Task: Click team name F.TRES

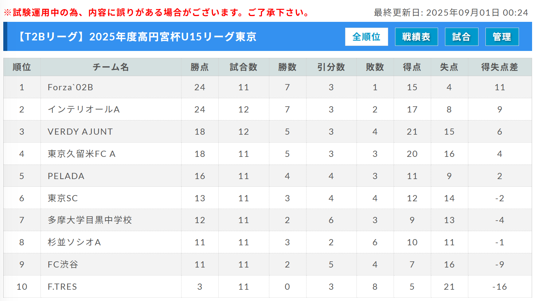Action: [62, 287]
